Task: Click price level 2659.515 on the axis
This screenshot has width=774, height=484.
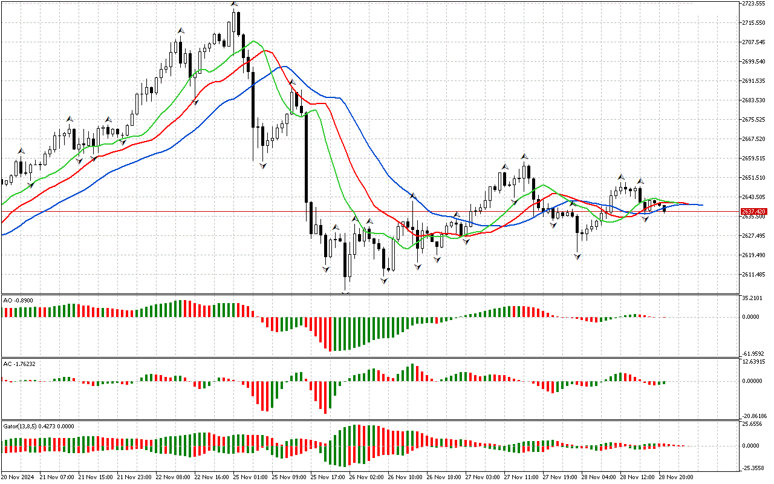Action: coord(753,159)
